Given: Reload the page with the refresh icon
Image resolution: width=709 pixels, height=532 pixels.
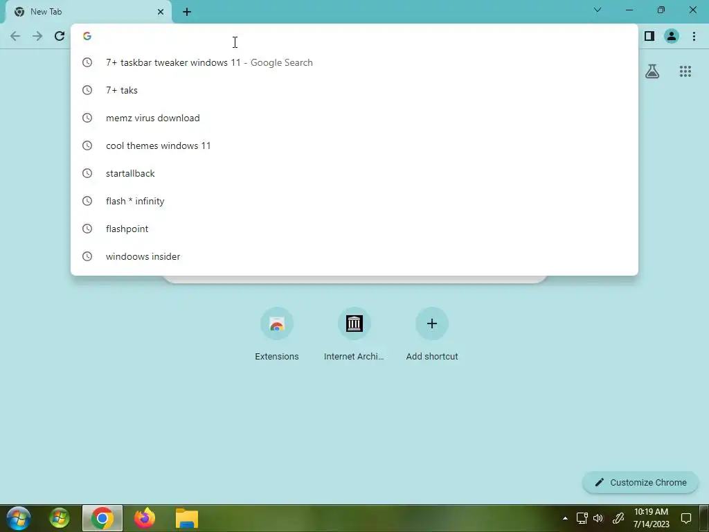Looking at the screenshot, I should [x=60, y=36].
